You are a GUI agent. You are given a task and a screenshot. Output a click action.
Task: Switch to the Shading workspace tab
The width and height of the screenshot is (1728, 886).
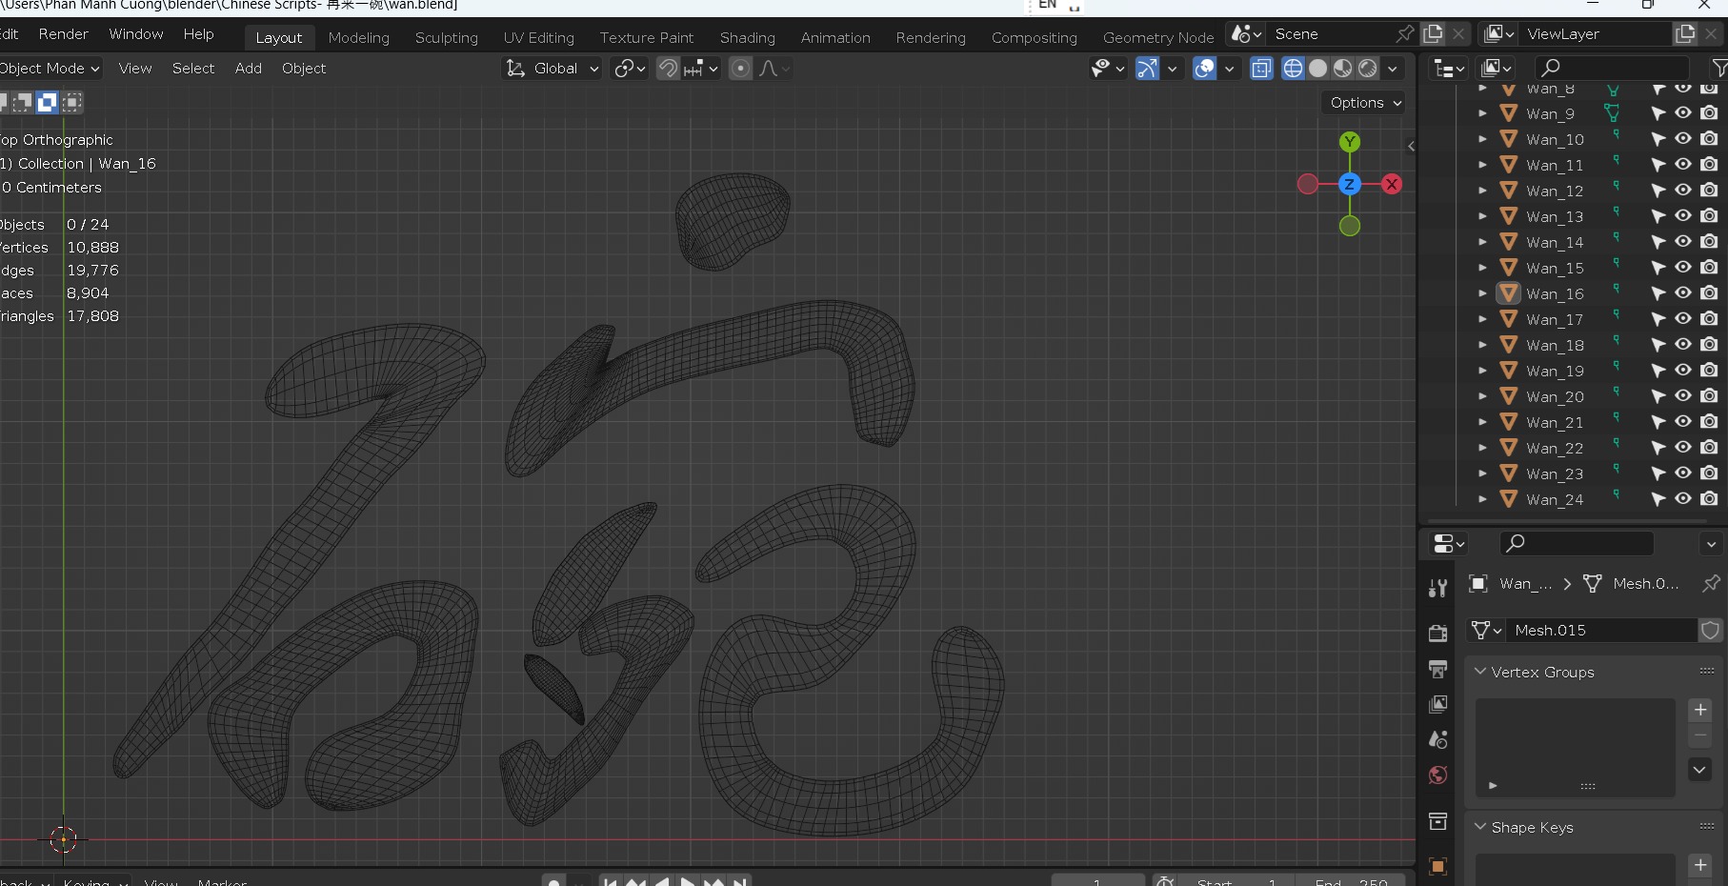click(x=748, y=38)
